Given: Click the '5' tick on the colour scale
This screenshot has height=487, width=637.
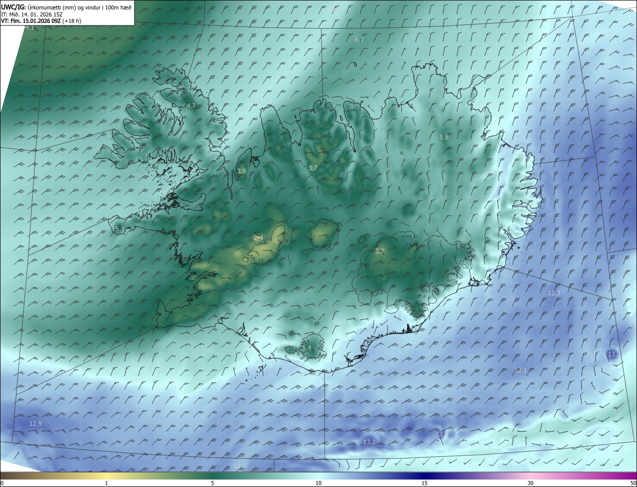Looking at the screenshot, I should point(212,483).
